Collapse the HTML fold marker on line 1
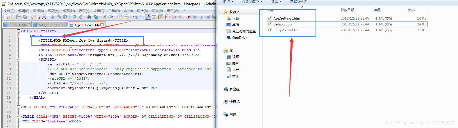Image resolution: width=458 pixels, height=128 pixels. point(18,31)
